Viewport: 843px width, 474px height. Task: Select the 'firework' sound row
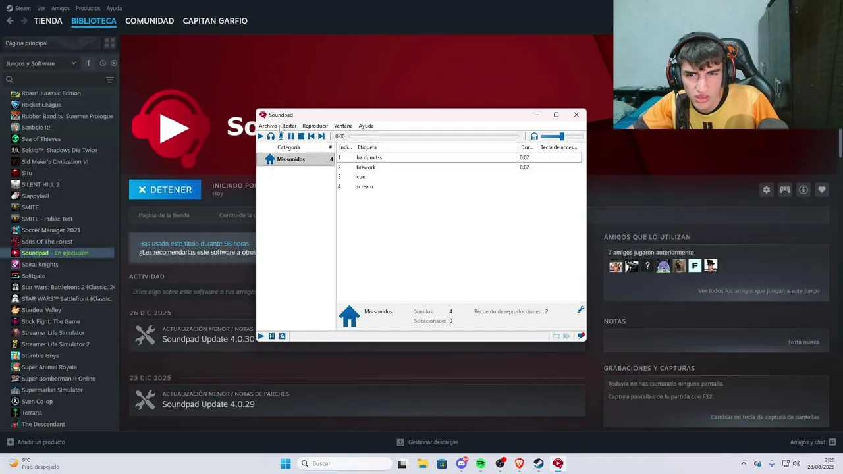coord(460,167)
